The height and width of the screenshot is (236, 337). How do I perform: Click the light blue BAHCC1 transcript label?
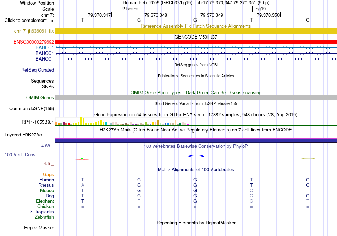(x=44, y=47)
